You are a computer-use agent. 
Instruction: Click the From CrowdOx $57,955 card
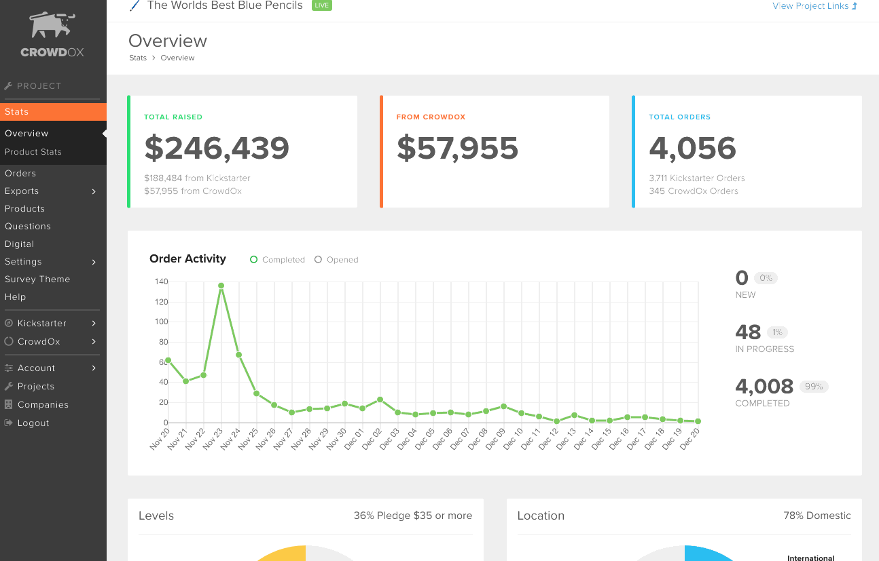click(x=495, y=151)
